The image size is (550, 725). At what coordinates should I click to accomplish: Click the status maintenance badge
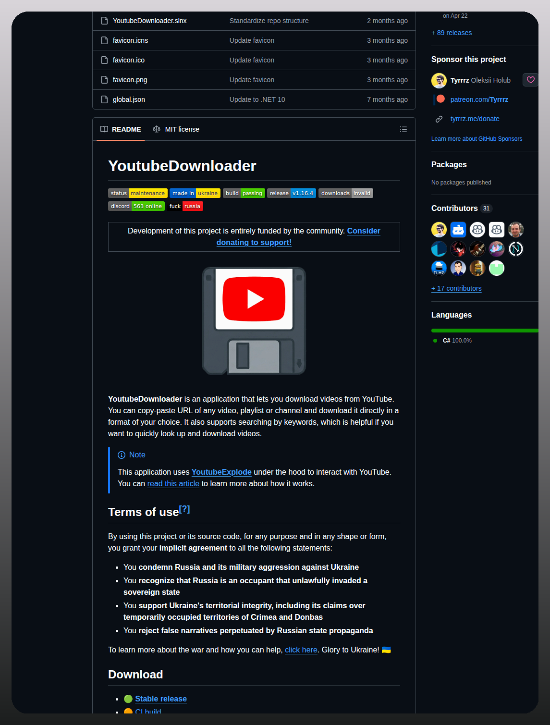point(138,193)
